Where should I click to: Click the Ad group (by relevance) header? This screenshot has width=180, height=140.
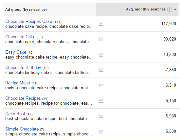tap(26, 9)
